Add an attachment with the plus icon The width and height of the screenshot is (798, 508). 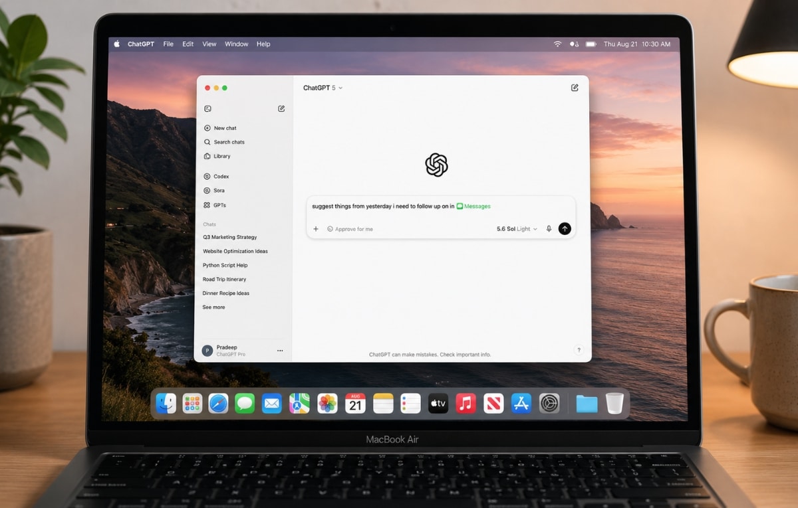pos(316,229)
